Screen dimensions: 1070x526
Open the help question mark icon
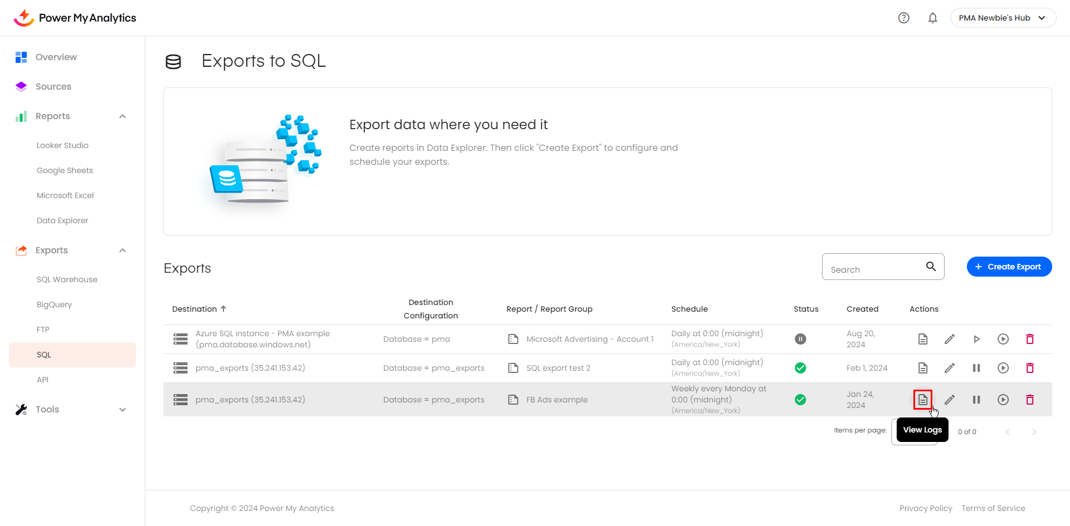point(903,18)
